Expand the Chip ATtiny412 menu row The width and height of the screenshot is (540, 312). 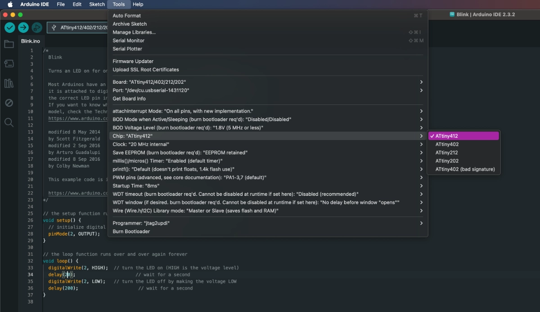point(268,136)
